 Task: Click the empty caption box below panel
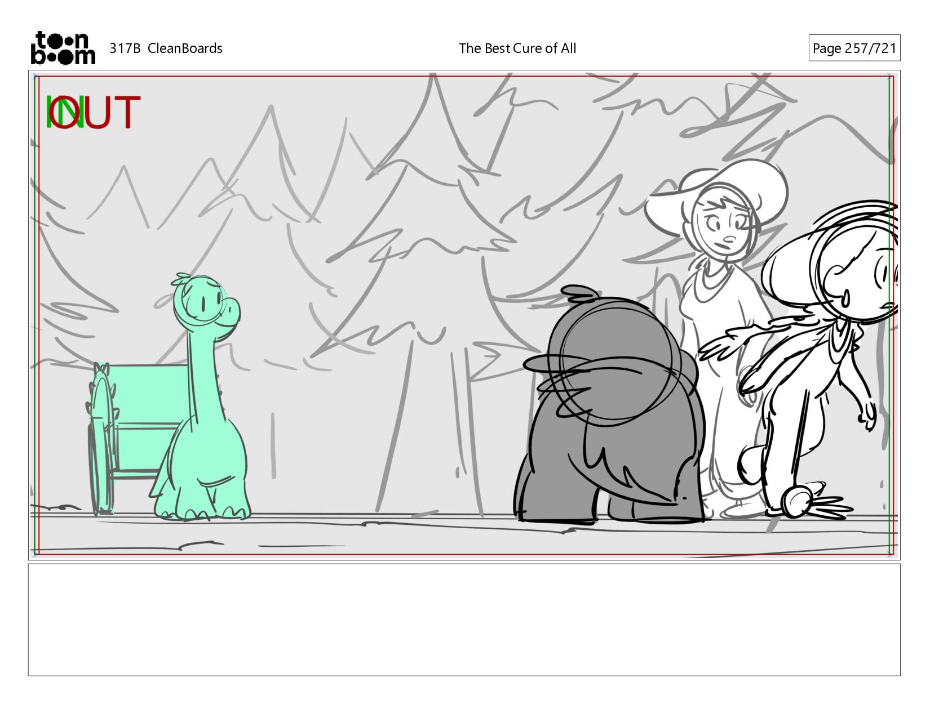464,619
